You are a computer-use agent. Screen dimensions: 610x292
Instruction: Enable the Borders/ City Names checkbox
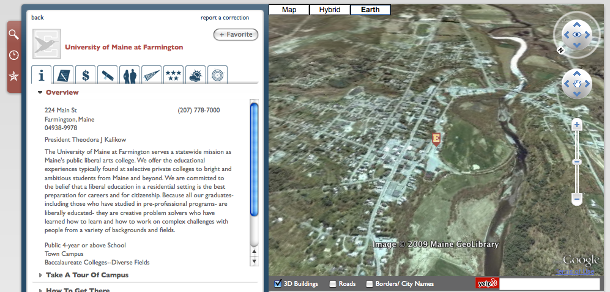[x=370, y=284]
